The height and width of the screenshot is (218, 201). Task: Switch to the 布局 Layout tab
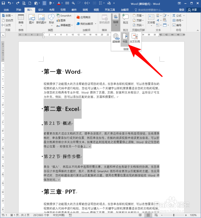tap(52, 10)
